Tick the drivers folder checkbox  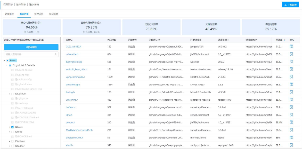click(12, 141)
